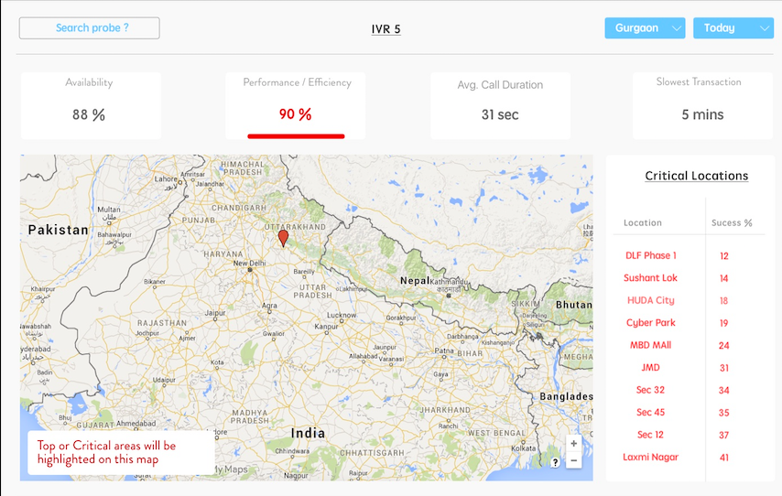The image size is (782, 496).
Task: Select the Sushant Lok location row
Action: (689, 278)
